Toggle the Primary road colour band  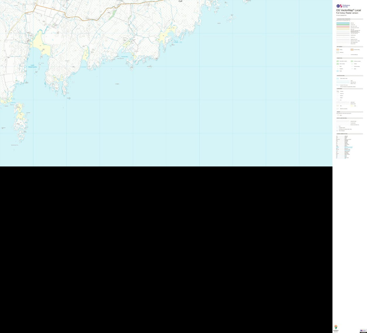pyautogui.click(x=343, y=25)
